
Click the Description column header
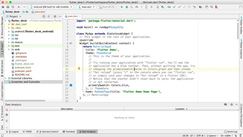coord(67,109)
